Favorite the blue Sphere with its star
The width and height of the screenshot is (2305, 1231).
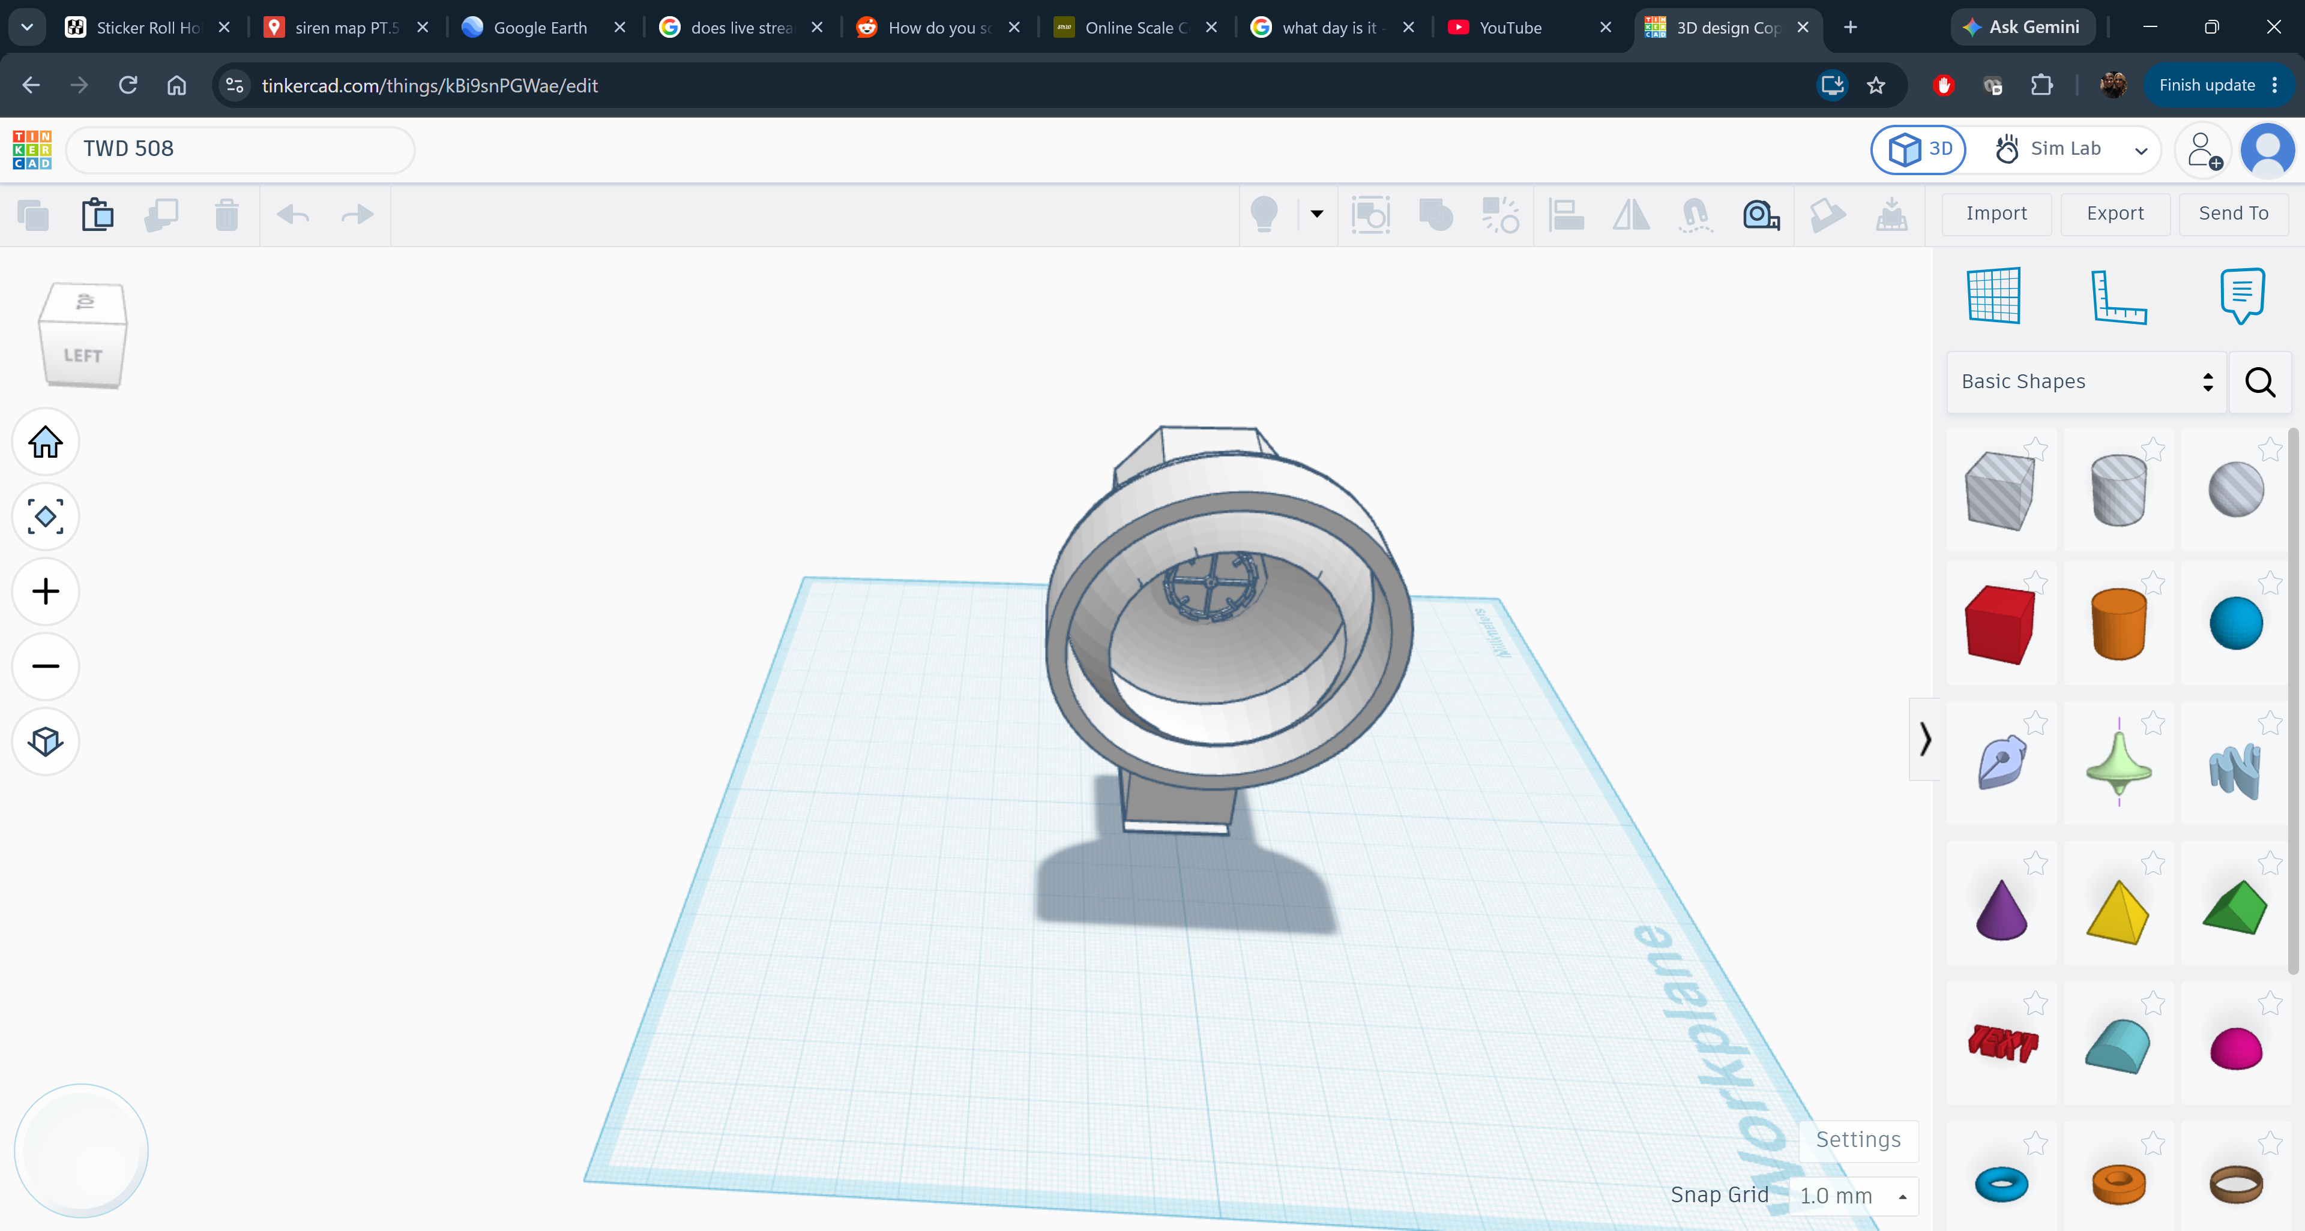(x=2269, y=584)
